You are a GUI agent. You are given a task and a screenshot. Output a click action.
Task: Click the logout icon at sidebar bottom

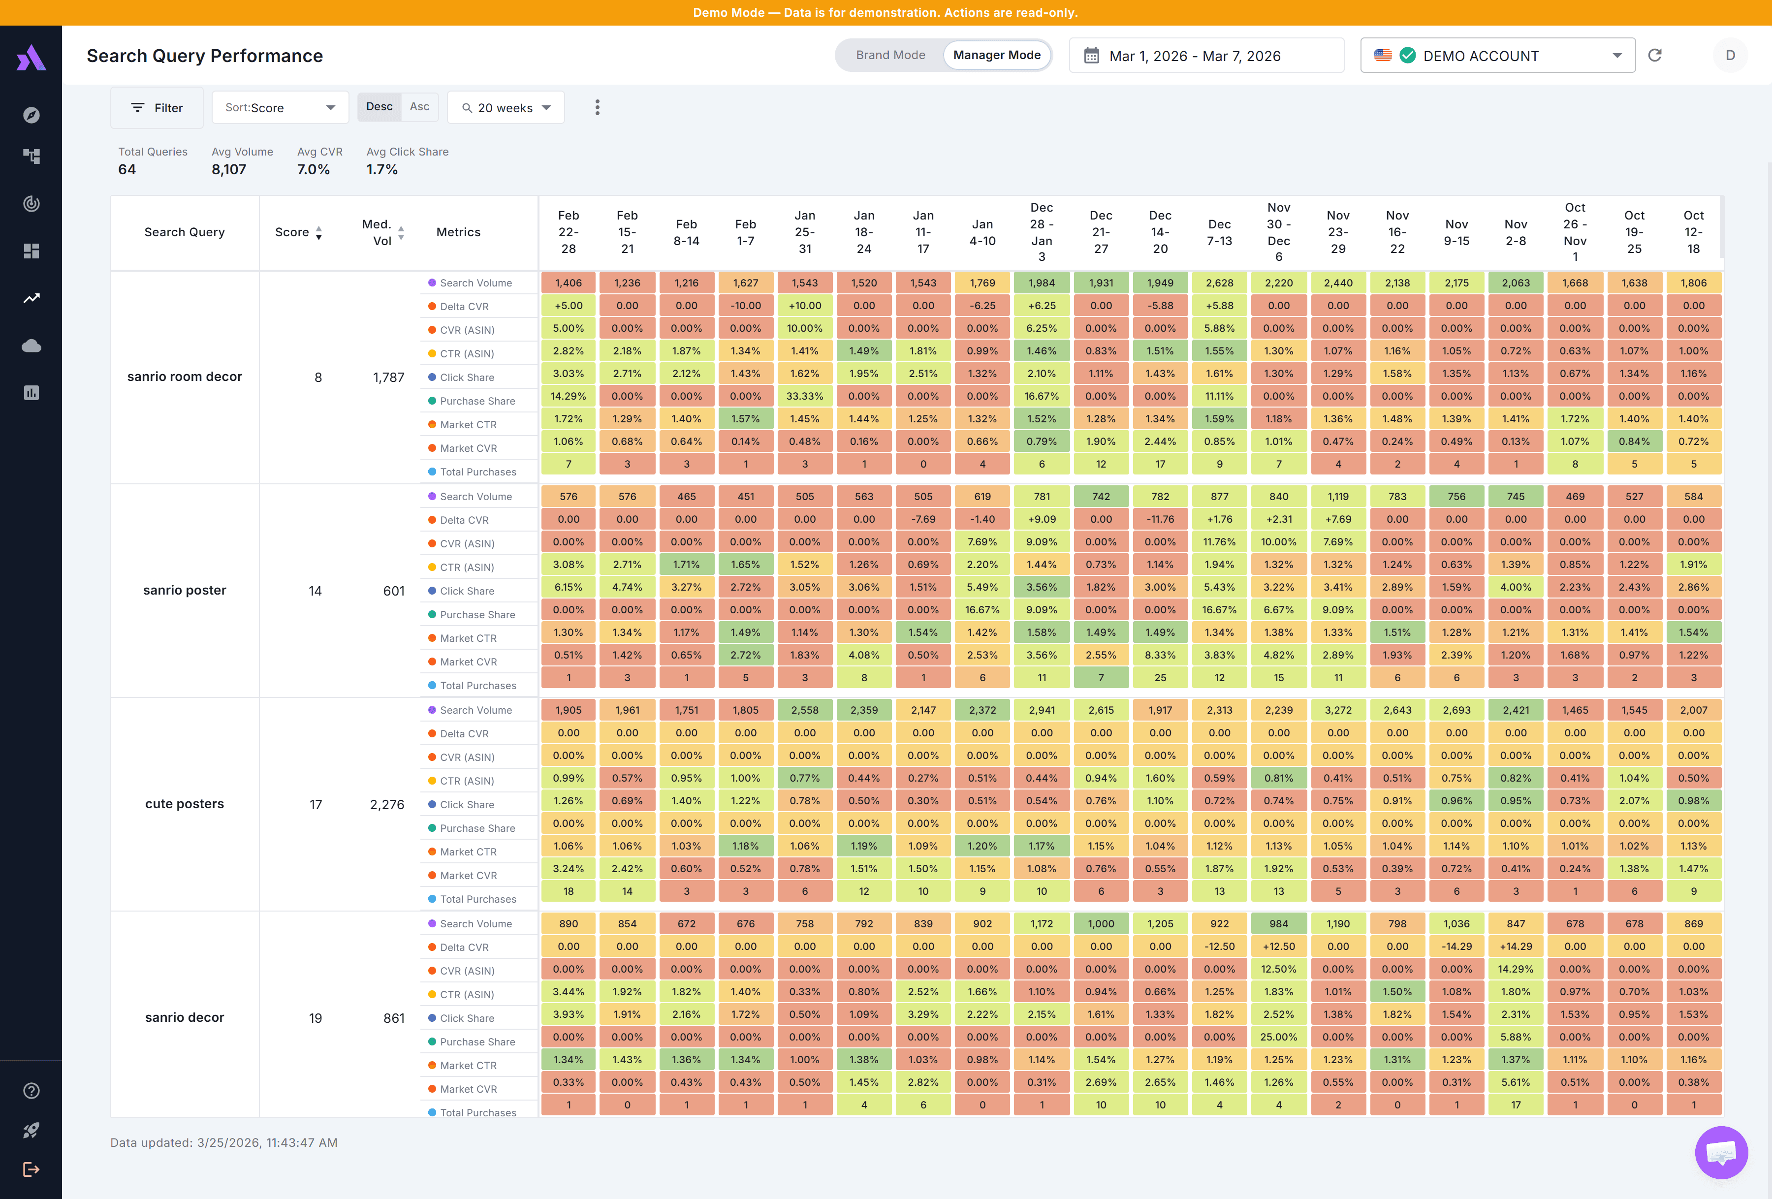tap(32, 1169)
